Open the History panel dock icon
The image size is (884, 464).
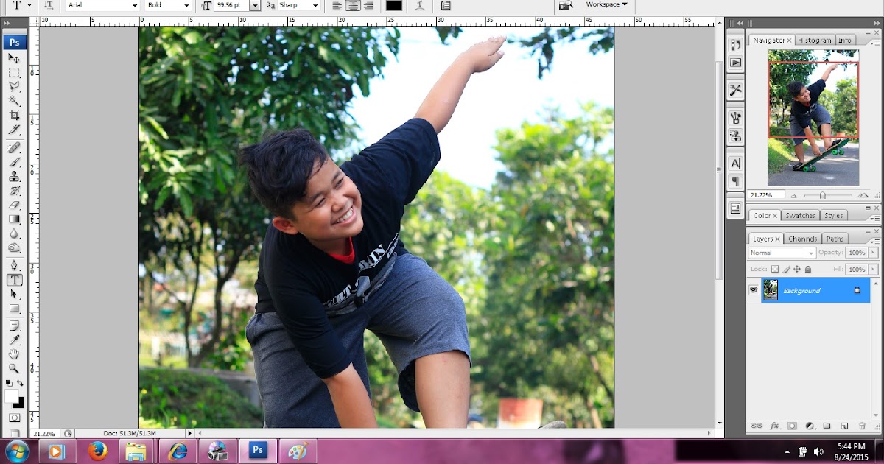[x=735, y=45]
